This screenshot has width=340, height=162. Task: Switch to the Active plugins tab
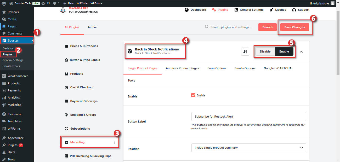click(x=92, y=27)
